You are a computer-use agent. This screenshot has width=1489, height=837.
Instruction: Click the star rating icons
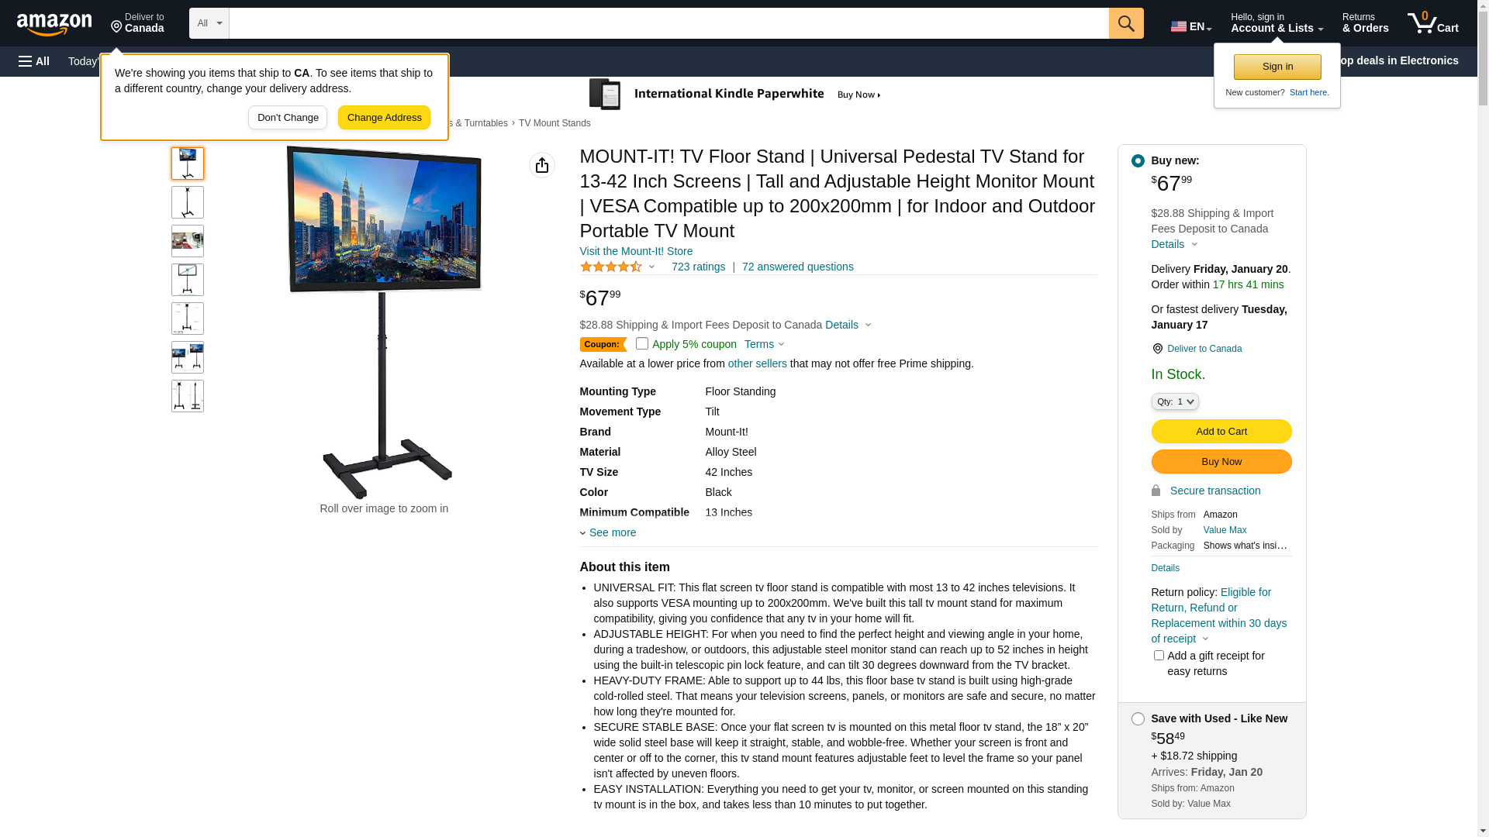(611, 267)
